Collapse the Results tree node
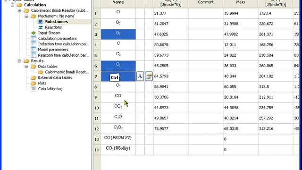The height and width of the screenshot is (170, 302). click(19, 61)
